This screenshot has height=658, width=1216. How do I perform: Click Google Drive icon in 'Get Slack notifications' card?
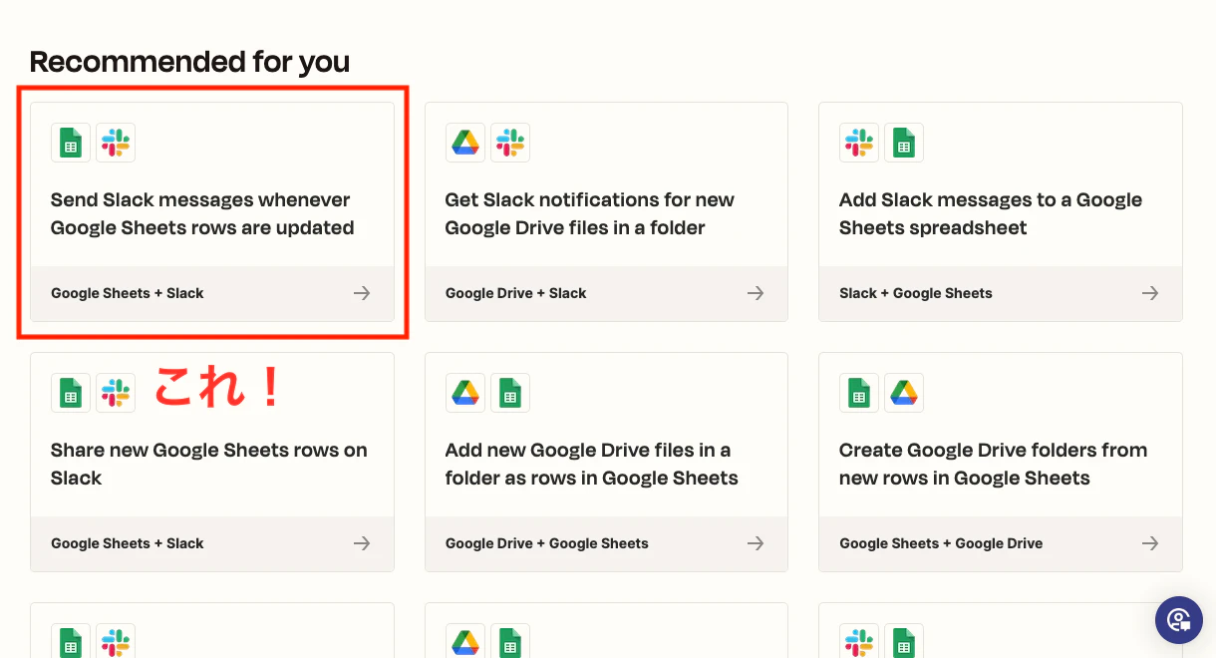[465, 143]
